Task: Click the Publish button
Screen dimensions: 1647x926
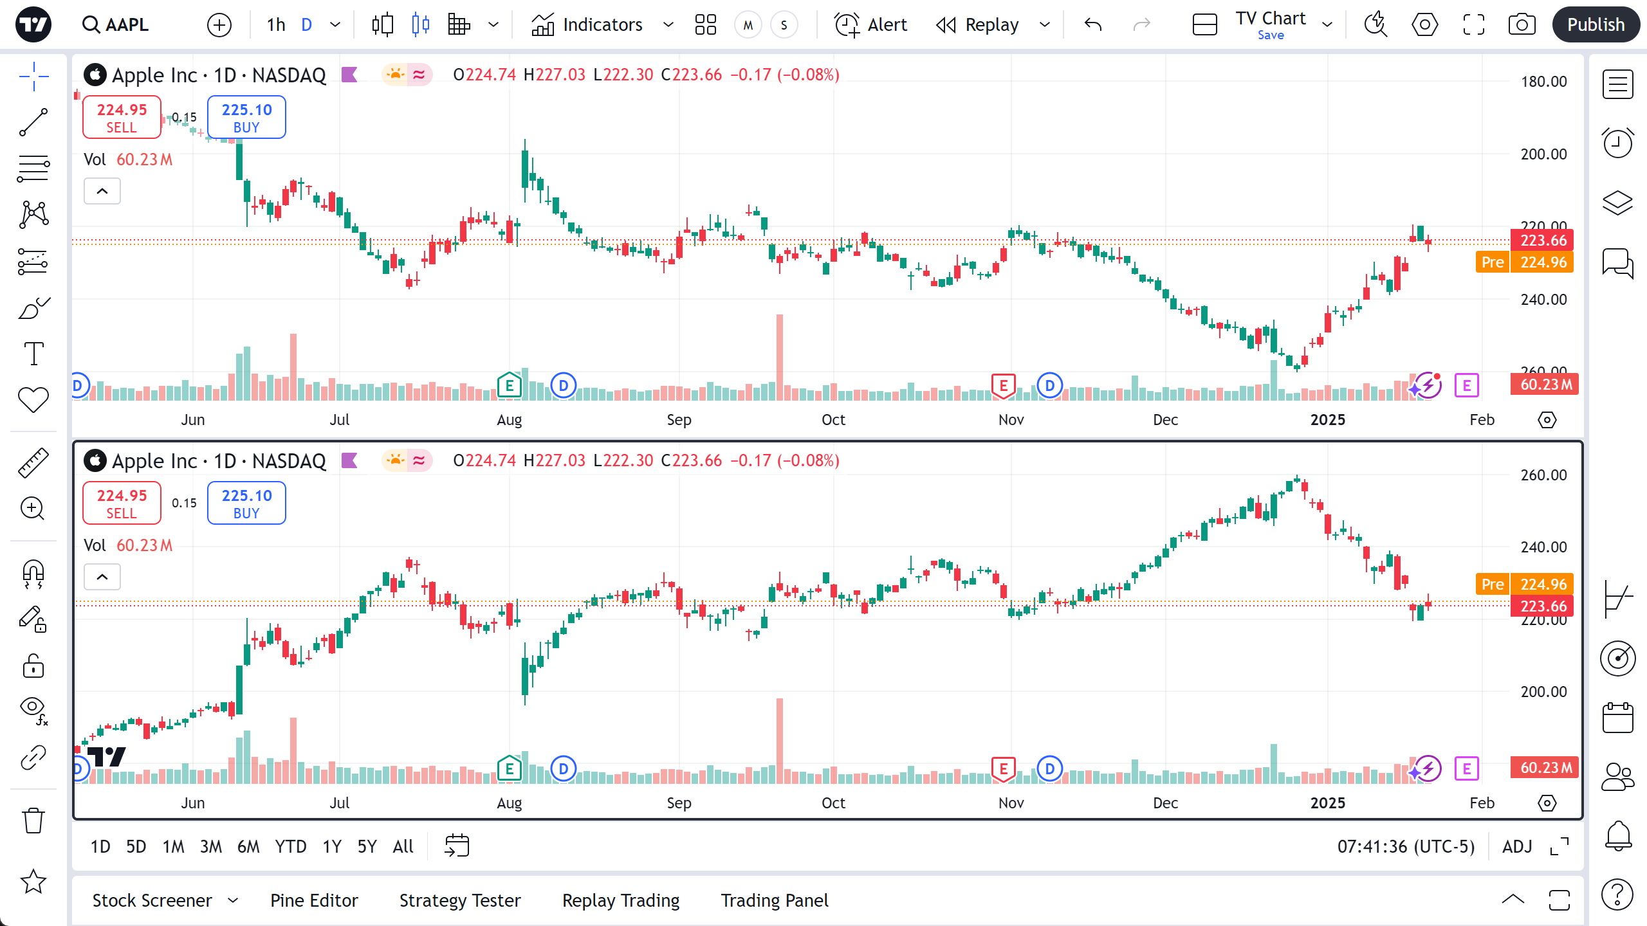Action: (1596, 25)
